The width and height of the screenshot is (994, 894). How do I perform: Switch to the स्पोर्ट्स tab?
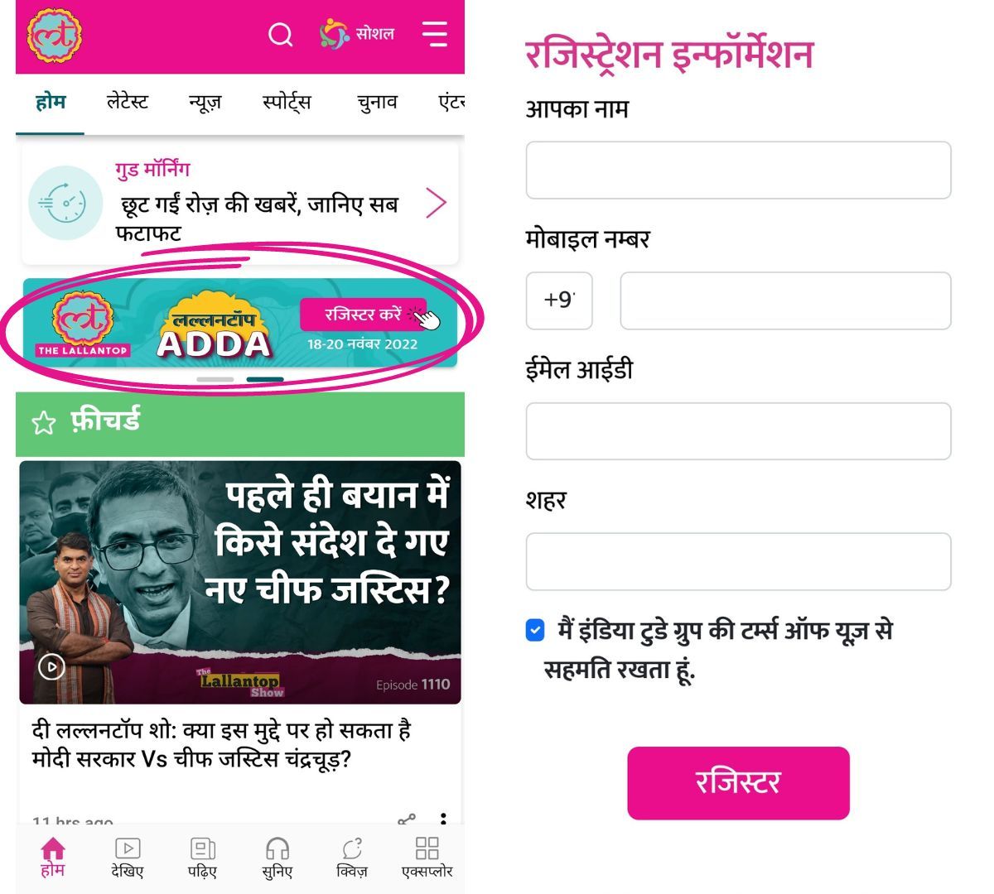287,103
